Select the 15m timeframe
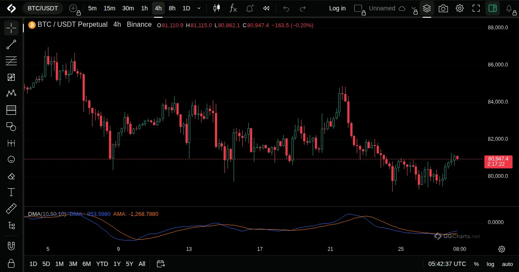Image resolution: width=519 pixels, height=272 pixels. coord(109,8)
